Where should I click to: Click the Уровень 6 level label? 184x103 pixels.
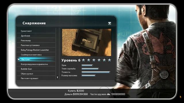(x=71, y=60)
